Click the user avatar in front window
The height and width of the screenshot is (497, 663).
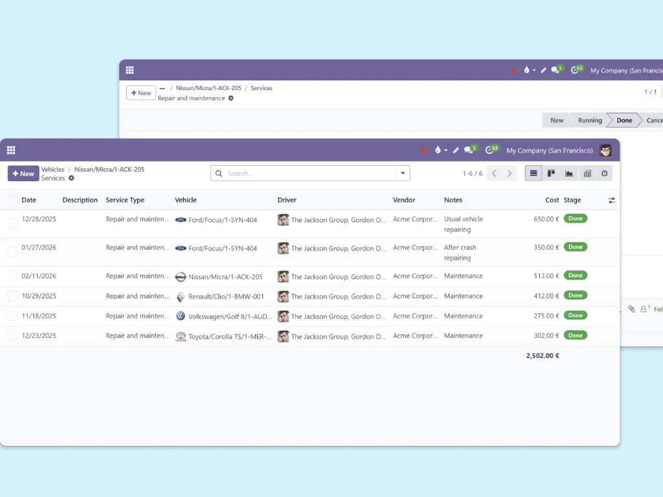click(x=605, y=150)
